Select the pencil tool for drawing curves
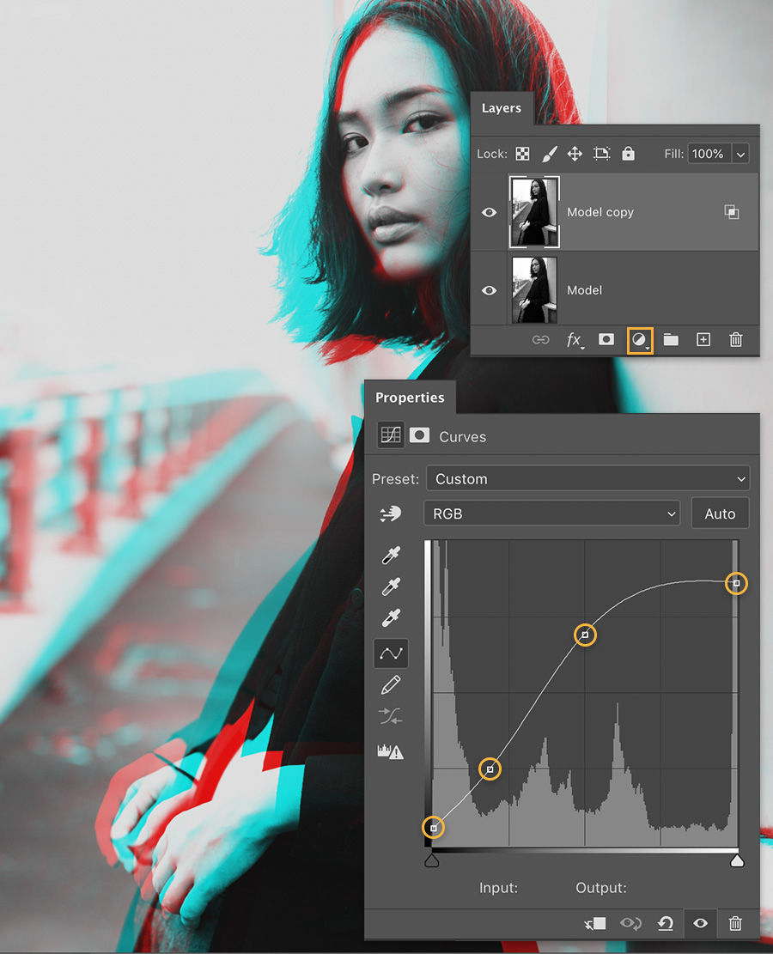This screenshot has width=773, height=954. [x=391, y=684]
